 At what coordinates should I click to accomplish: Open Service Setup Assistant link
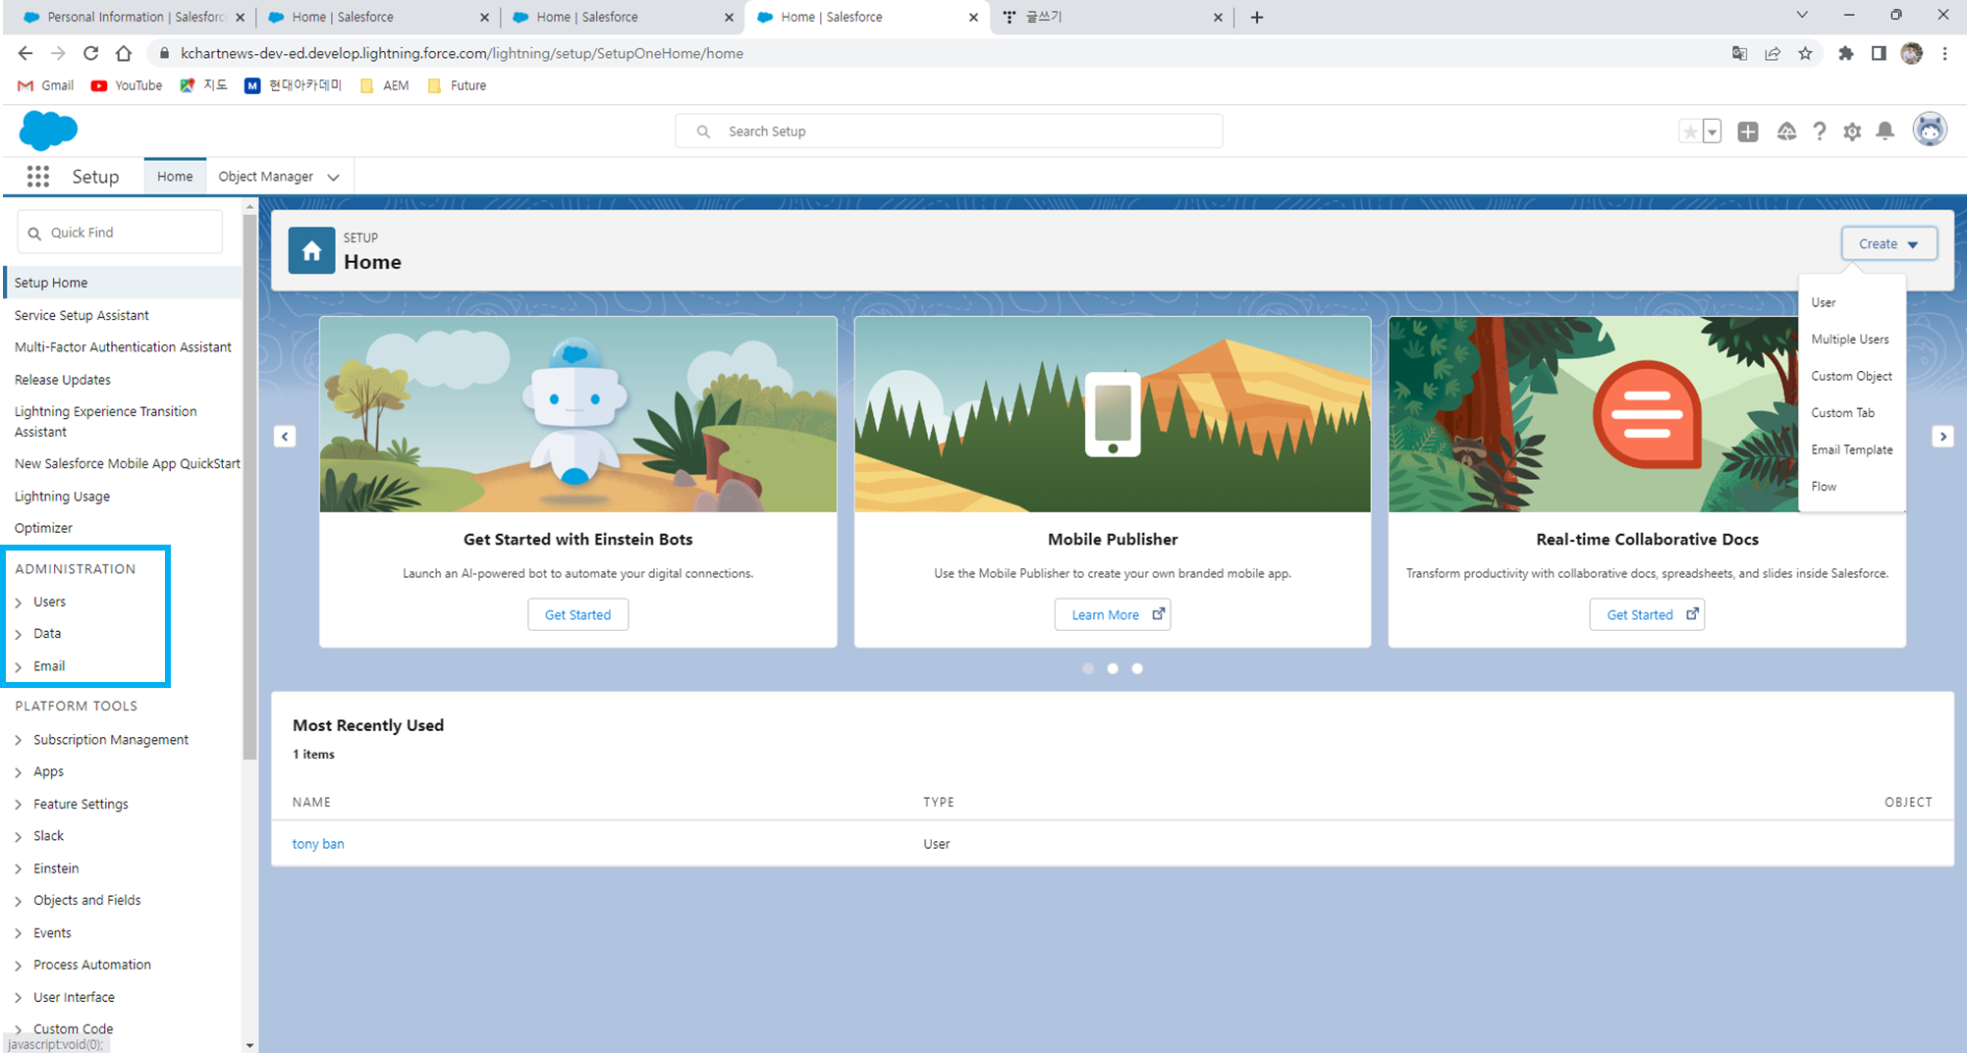point(82,315)
